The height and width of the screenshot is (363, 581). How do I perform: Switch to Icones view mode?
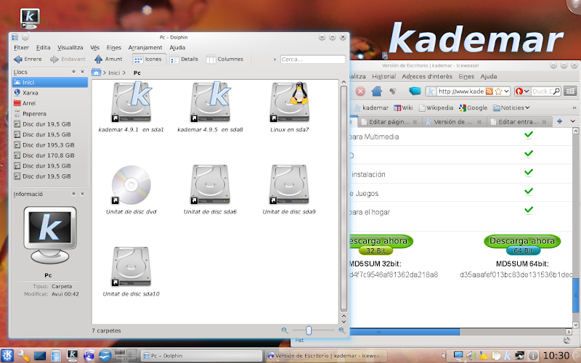click(x=148, y=60)
